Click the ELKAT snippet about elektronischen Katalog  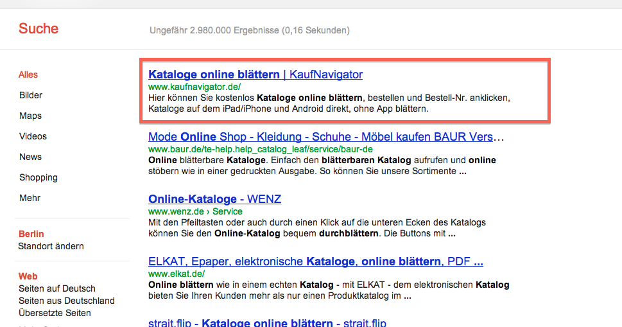pyautogui.click(x=329, y=290)
